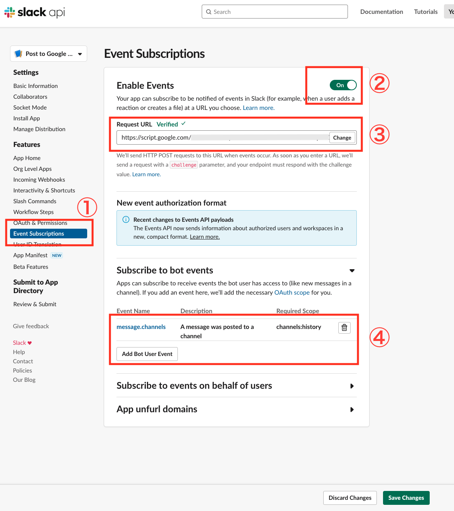Click the trash icon for message.channels event
Image resolution: width=454 pixels, height=511 pixels.
click(x=344, y=327)
